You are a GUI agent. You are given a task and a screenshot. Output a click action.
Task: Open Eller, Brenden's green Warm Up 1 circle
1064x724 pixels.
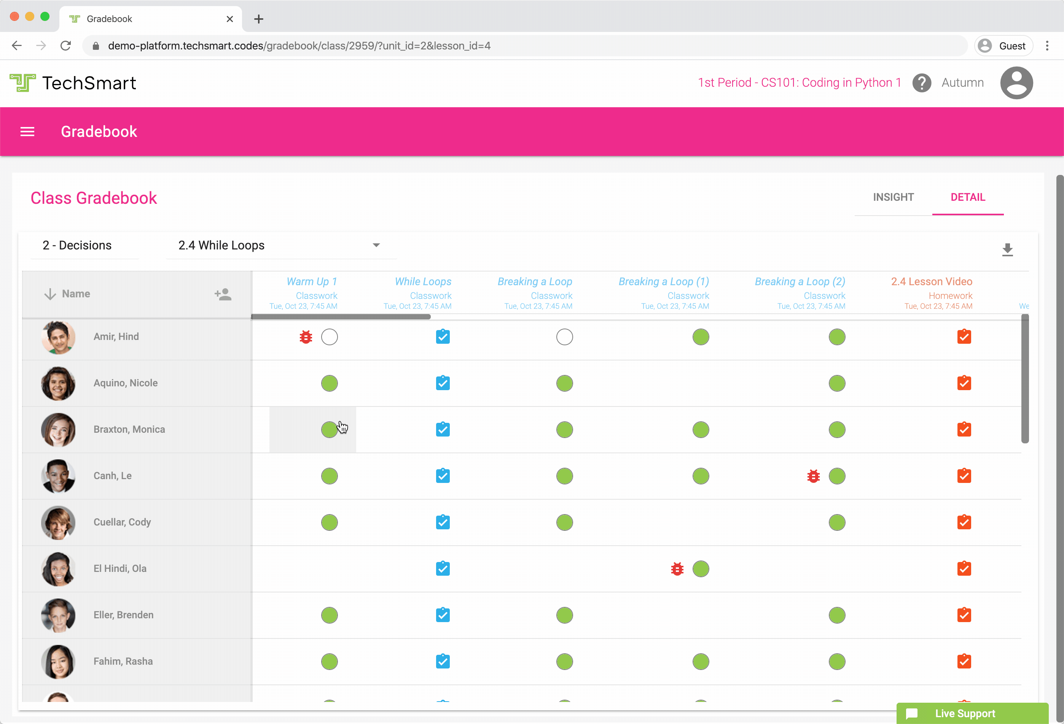point(329,615)
